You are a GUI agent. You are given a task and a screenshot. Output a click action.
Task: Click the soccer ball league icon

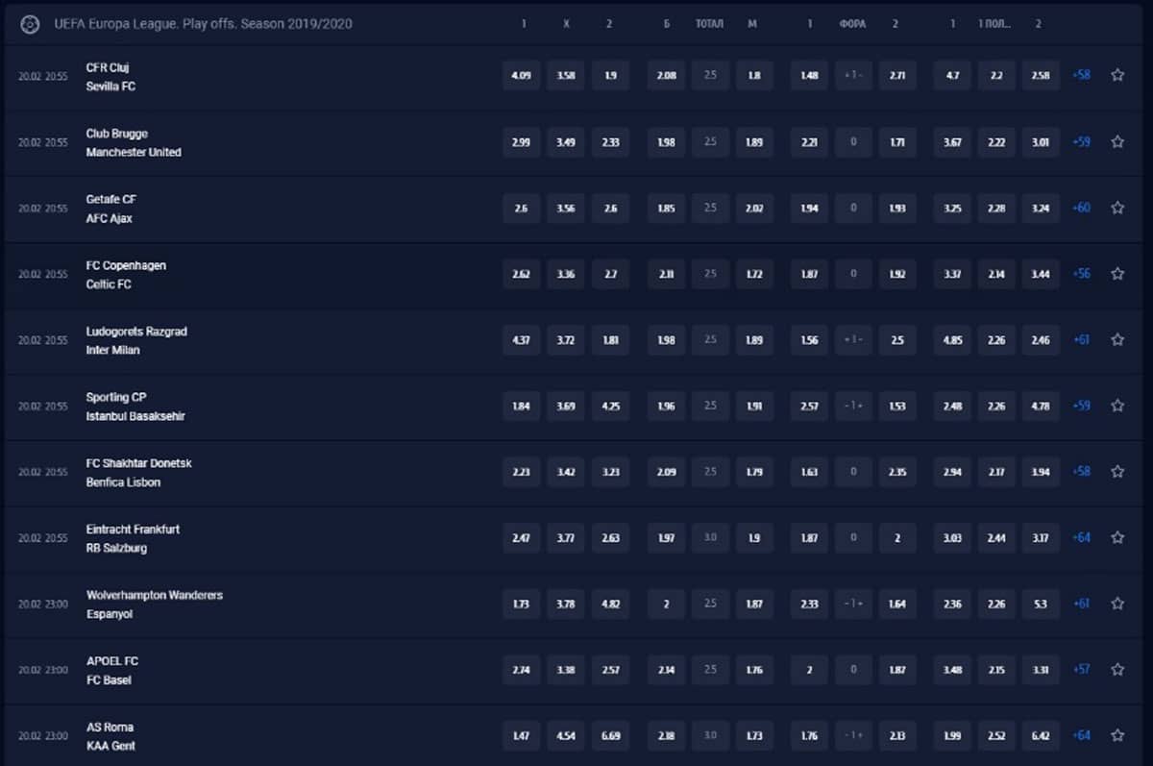(x=30, y=23)
